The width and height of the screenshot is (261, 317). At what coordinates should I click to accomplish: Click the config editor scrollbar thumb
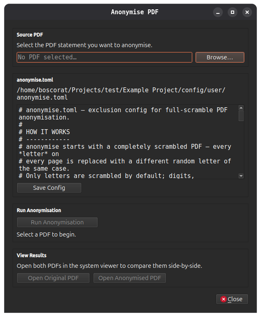coord(241,116)
